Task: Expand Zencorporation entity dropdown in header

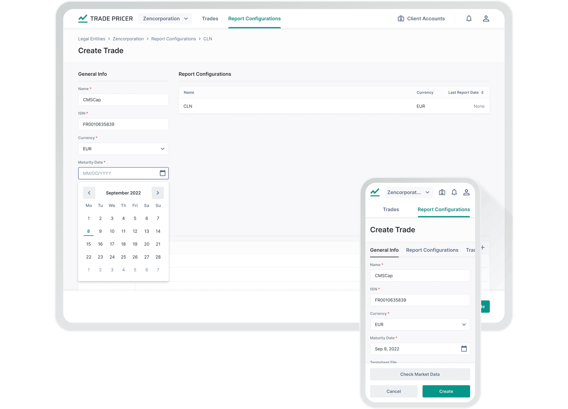Action: 165,19
